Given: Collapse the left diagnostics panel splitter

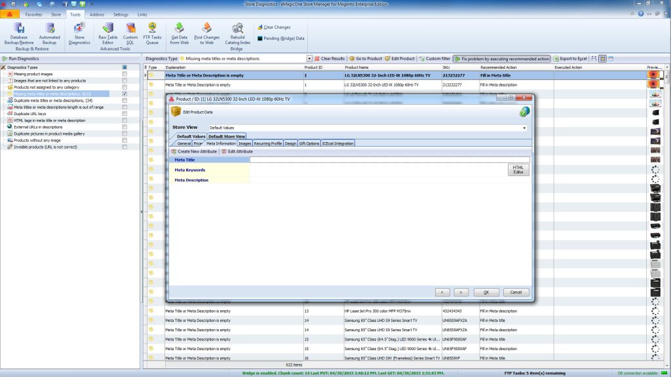Looking at the screenshot, I should coord(142,211).
